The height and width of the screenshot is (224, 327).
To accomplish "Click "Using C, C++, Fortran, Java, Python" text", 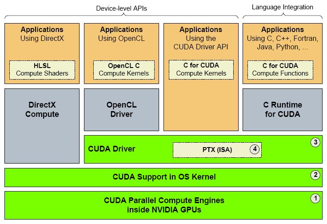I will 283,43.
